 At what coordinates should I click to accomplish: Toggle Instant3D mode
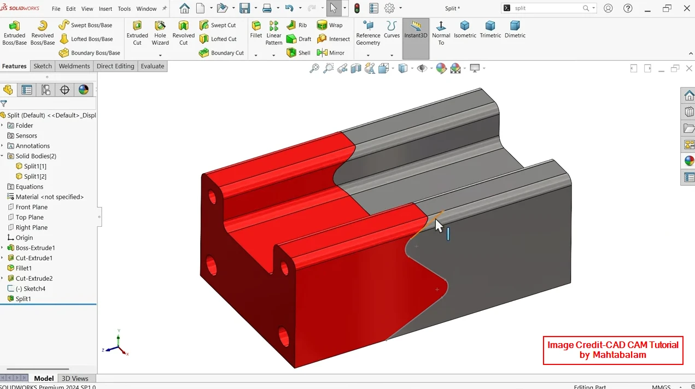[x=416, y=39]
